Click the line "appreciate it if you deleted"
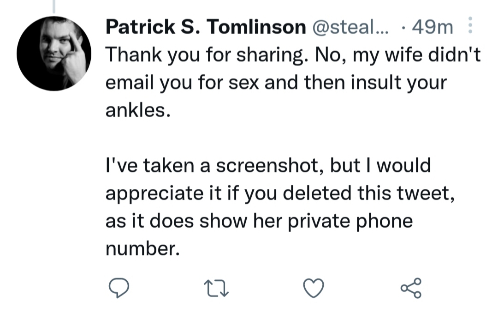 [280, 193]
